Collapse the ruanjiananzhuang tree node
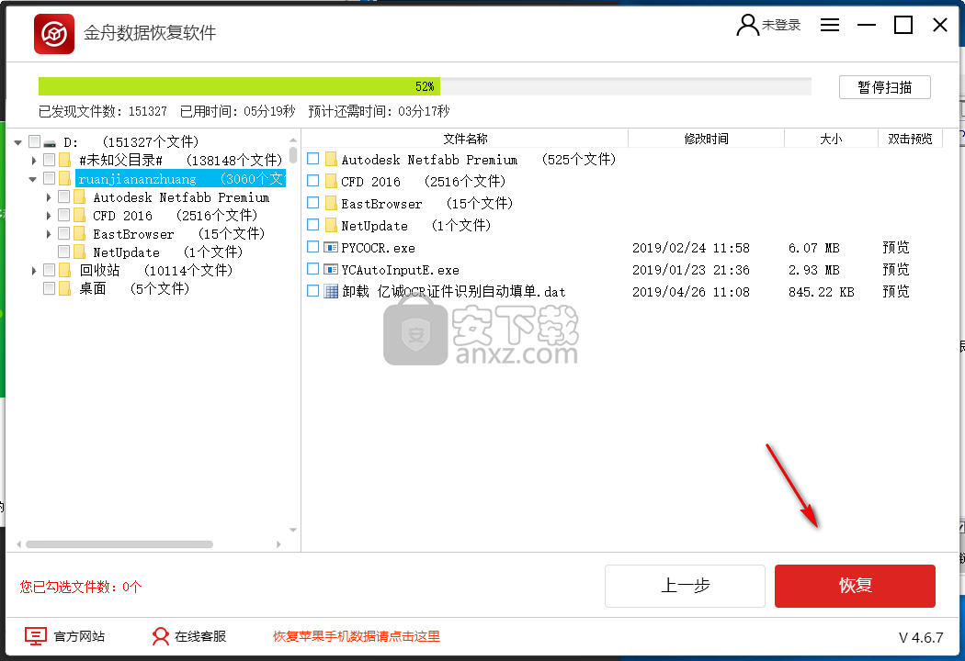Viewport: 965px width, 661px height. pyautogui.click(x=33, y=180)
